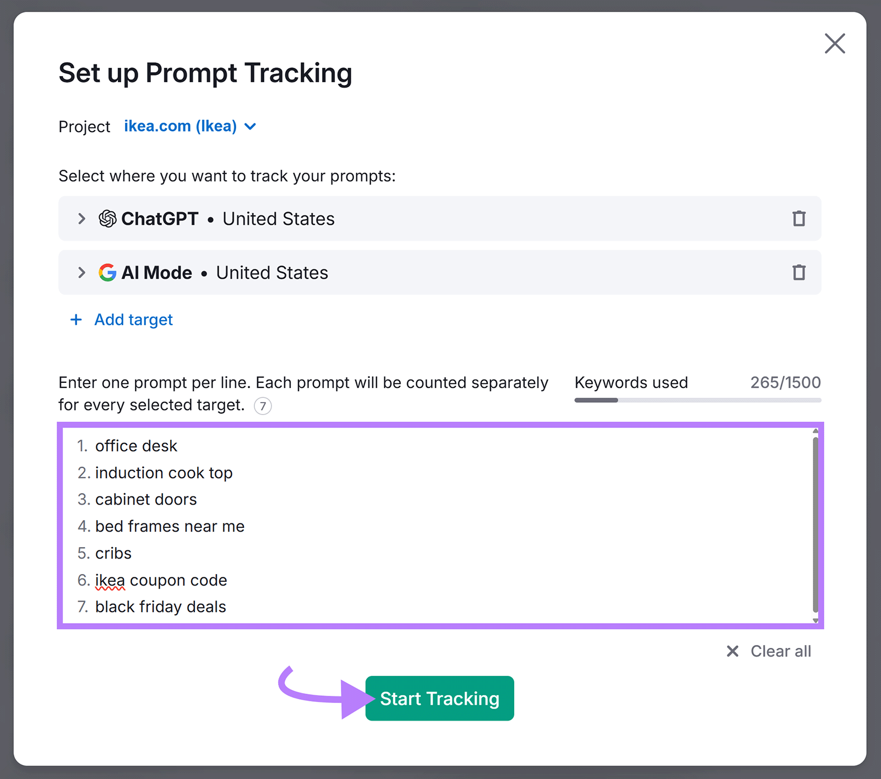The height and width of the screenshot is (779, 881).
Task: Click the ChatGPT OpenAI logo icon
Action: (107, 219)
